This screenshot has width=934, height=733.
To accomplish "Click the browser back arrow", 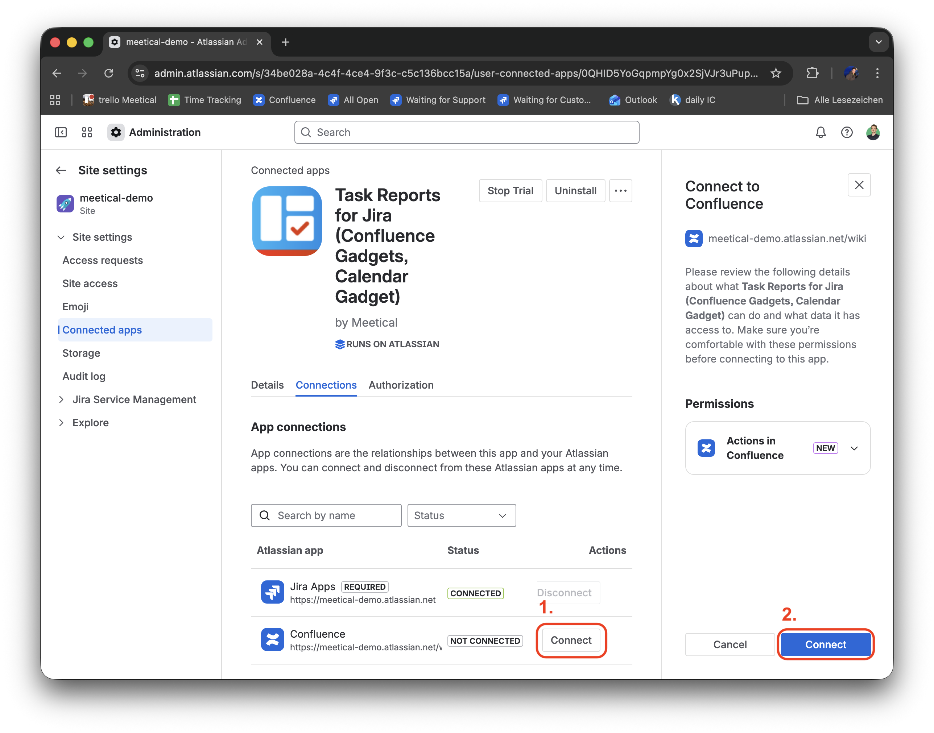I will tap(57, 73).
